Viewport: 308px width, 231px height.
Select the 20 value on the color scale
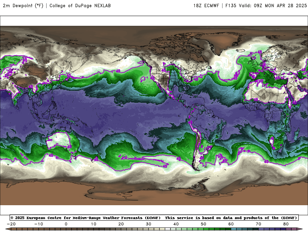tap(121, 224)
